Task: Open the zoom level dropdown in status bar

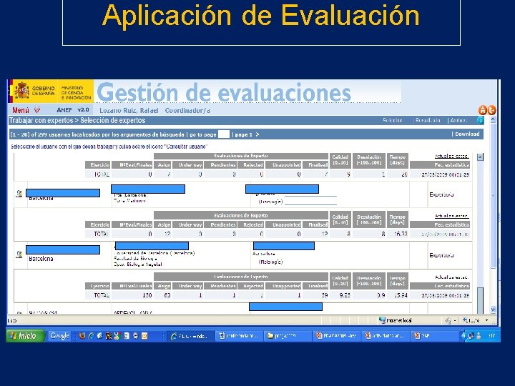Action: tap(487, 320)
